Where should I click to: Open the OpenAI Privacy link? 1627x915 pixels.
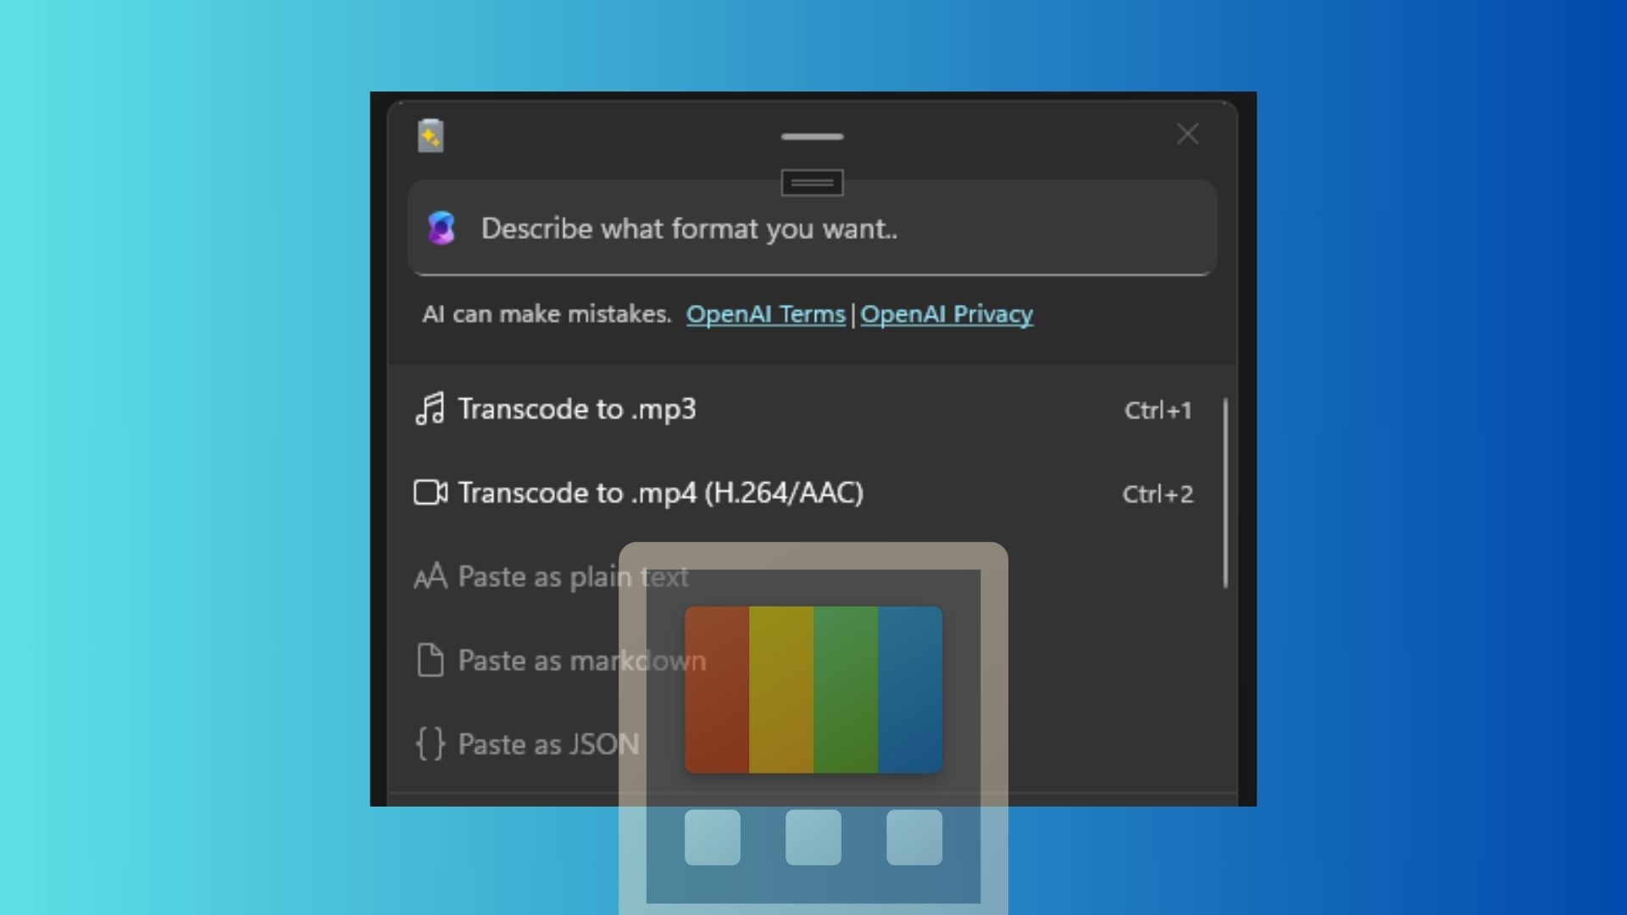click(x=947, y=314)
